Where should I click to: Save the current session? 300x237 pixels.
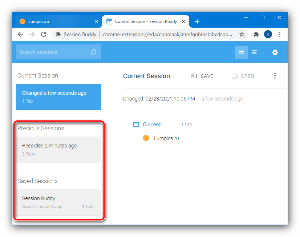202,76
